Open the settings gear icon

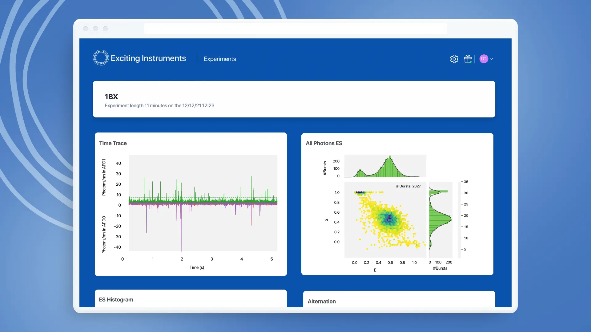454,59
